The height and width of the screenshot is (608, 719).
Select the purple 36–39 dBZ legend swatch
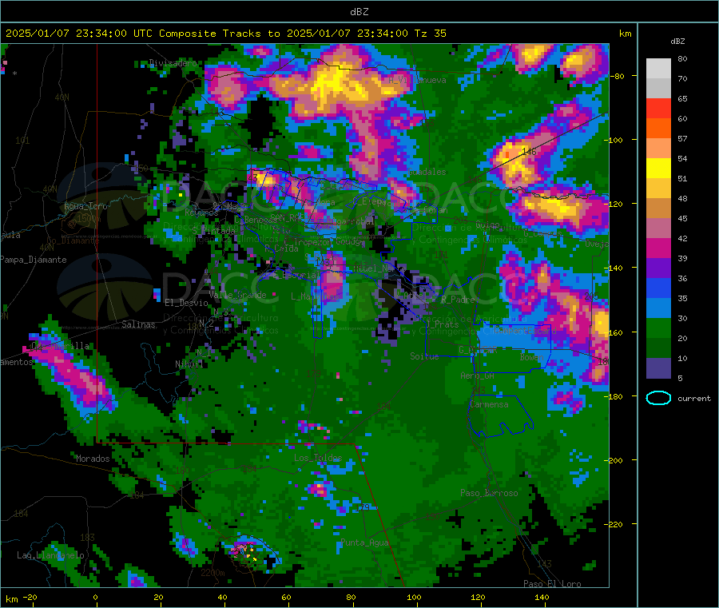click(x=658, y=268)
